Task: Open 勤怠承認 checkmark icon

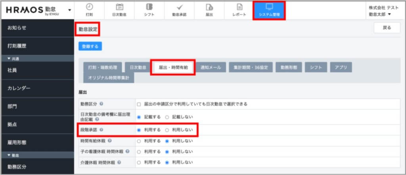Action: click(179, 7)
